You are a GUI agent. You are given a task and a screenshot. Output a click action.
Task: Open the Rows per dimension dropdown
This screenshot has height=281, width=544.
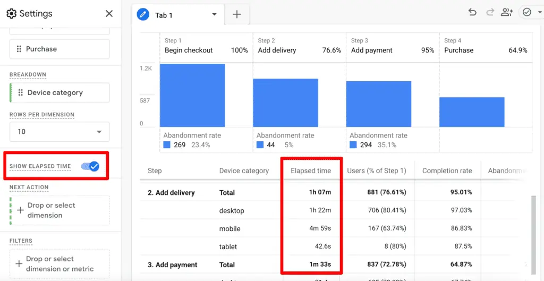59,132
